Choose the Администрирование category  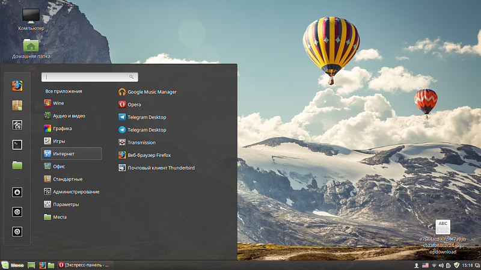(76, 192)
